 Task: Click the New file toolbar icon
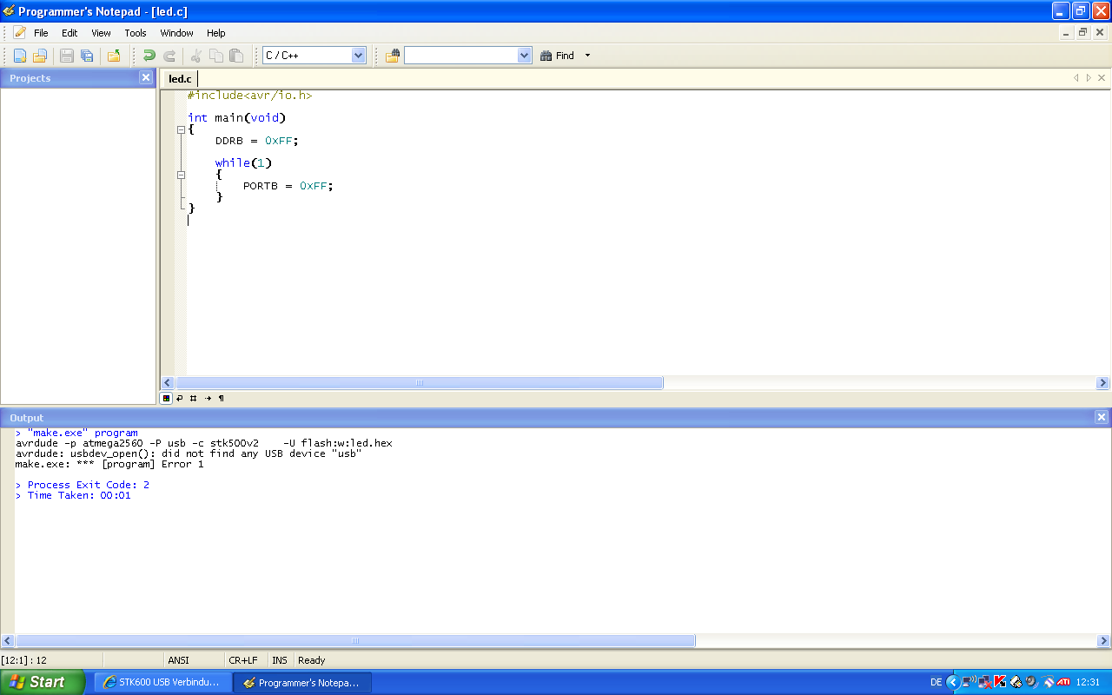[19, 56]
